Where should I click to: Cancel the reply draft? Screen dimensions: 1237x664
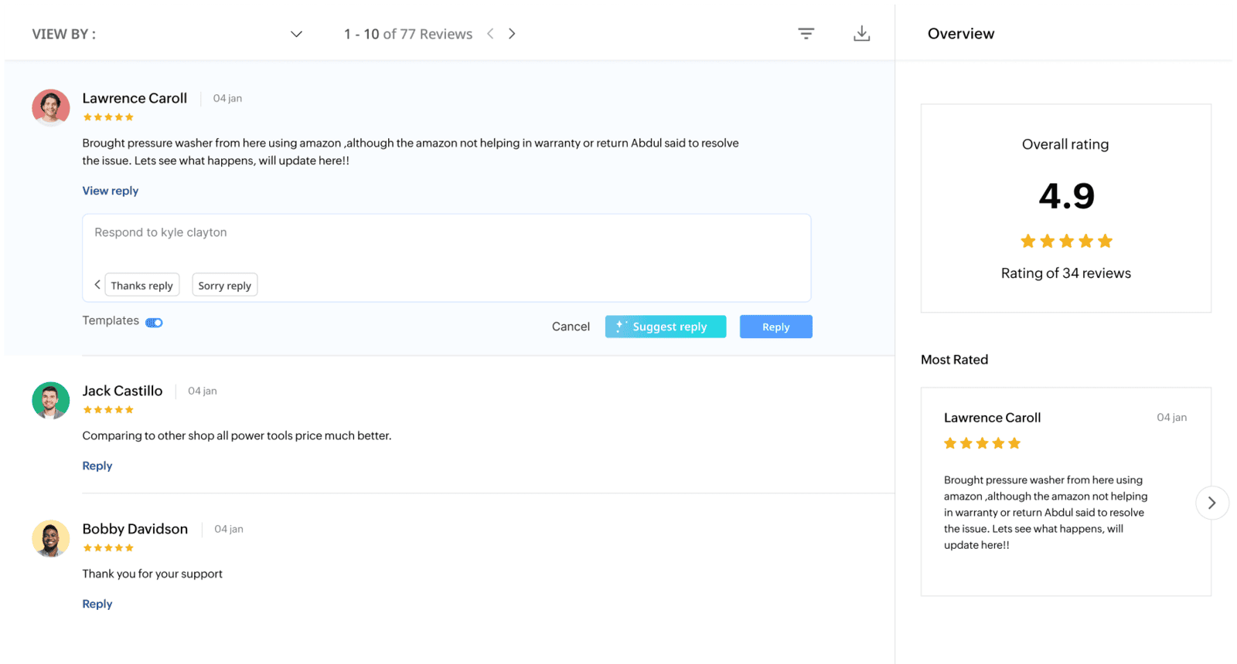point(571,327)
